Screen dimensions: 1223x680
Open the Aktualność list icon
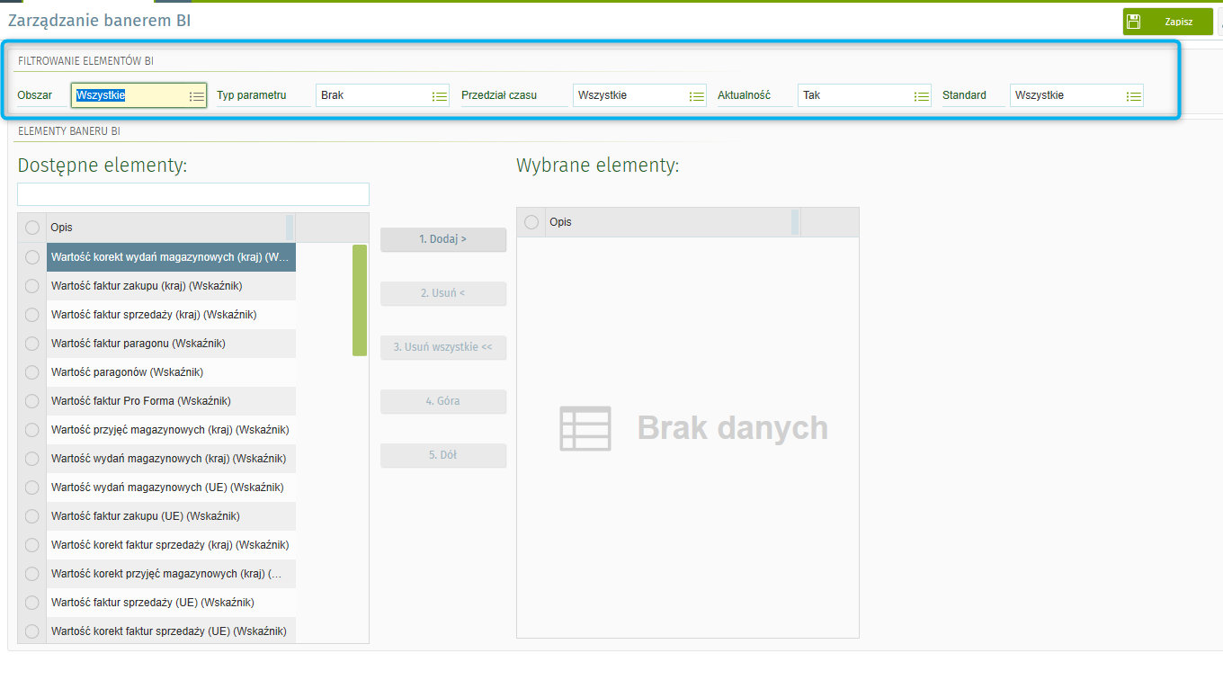921,96
